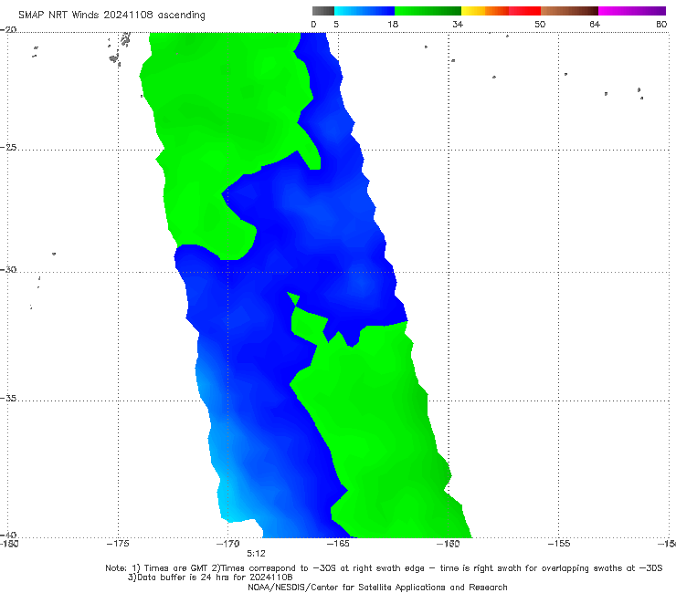Click the note line starting 'Note: 1) Times are GMT'
Viewport: 676px width, 593px height.
click(384, 568)
